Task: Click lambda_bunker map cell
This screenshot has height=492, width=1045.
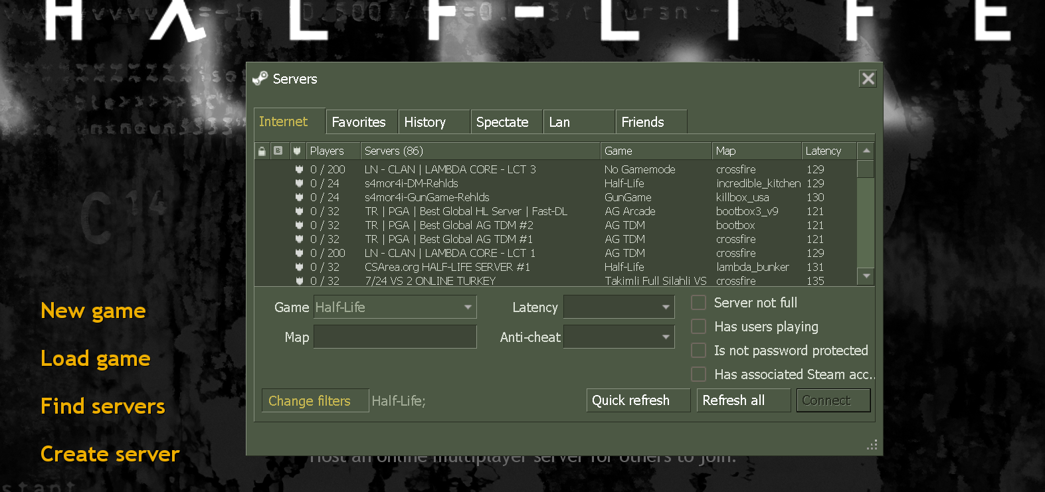Action: click(753, 267)
